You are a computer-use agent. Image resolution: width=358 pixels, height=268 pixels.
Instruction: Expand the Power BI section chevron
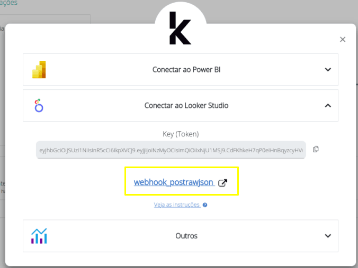328,69
